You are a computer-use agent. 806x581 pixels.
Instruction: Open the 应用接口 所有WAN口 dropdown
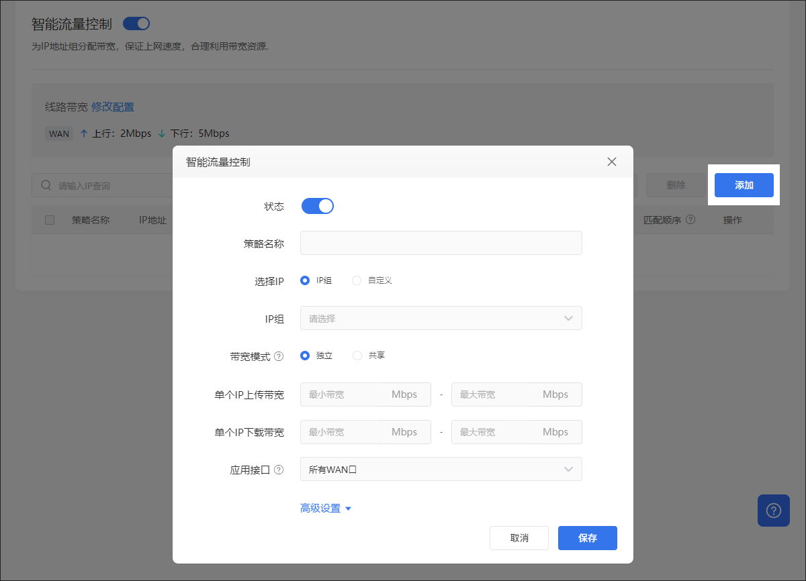441,469
